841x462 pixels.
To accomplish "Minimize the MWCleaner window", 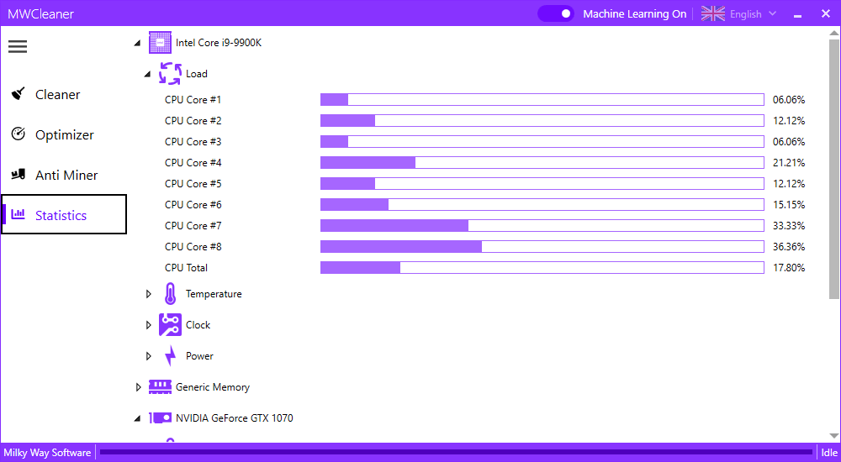I will coord(797,14).
